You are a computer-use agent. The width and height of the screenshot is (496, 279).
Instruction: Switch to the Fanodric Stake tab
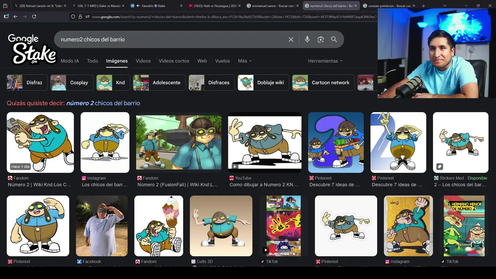tap(157, 6)
